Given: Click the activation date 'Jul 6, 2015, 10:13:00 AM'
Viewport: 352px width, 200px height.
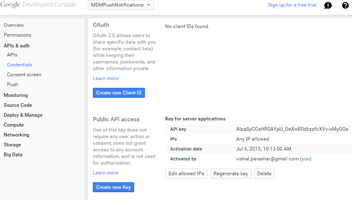Looking at the screenshot, I should click(x=264, y=149).
